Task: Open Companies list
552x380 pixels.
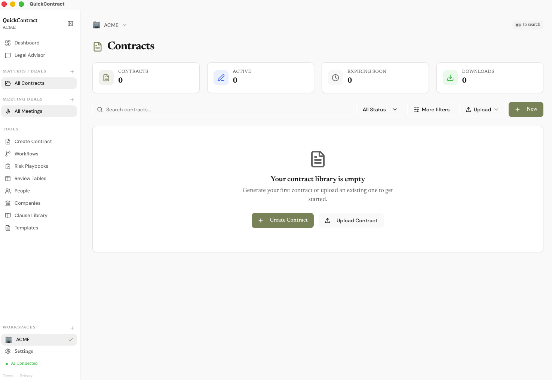Action: (39, 203)
